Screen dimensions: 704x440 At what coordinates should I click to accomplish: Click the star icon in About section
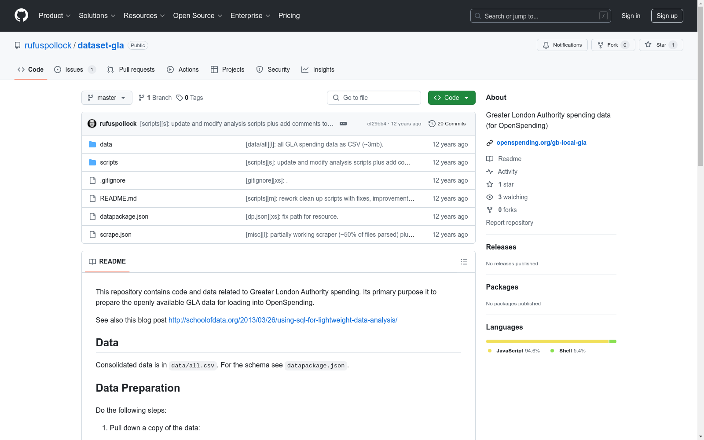(490, 184)
